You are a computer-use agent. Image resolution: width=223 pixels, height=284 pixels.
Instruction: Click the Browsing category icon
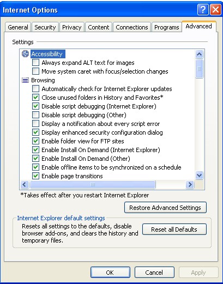(x=25, y=80)
